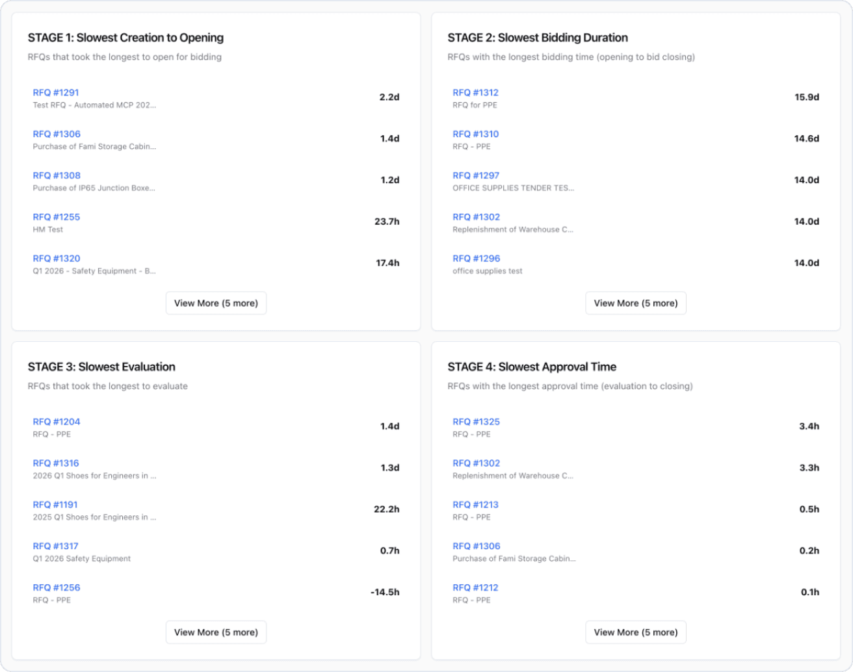
Task: Open RFQ #1310 in Stage 2 list
Action: point(475,134)
